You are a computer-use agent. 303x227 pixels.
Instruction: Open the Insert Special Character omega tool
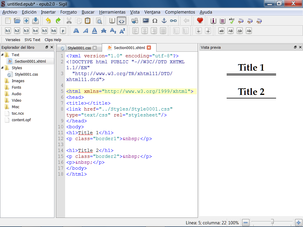pyautogui.click(x=155, y=21)
